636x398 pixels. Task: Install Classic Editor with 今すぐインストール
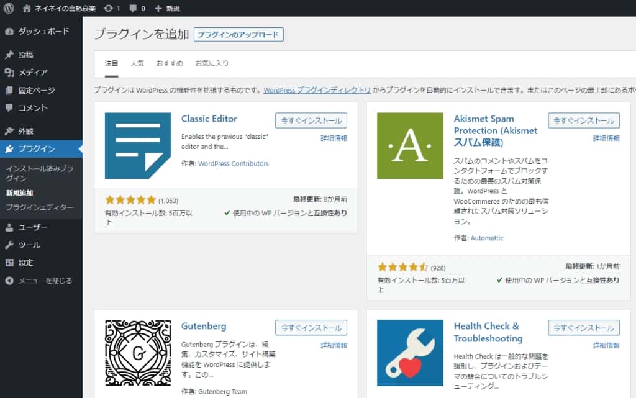point(311,120)
